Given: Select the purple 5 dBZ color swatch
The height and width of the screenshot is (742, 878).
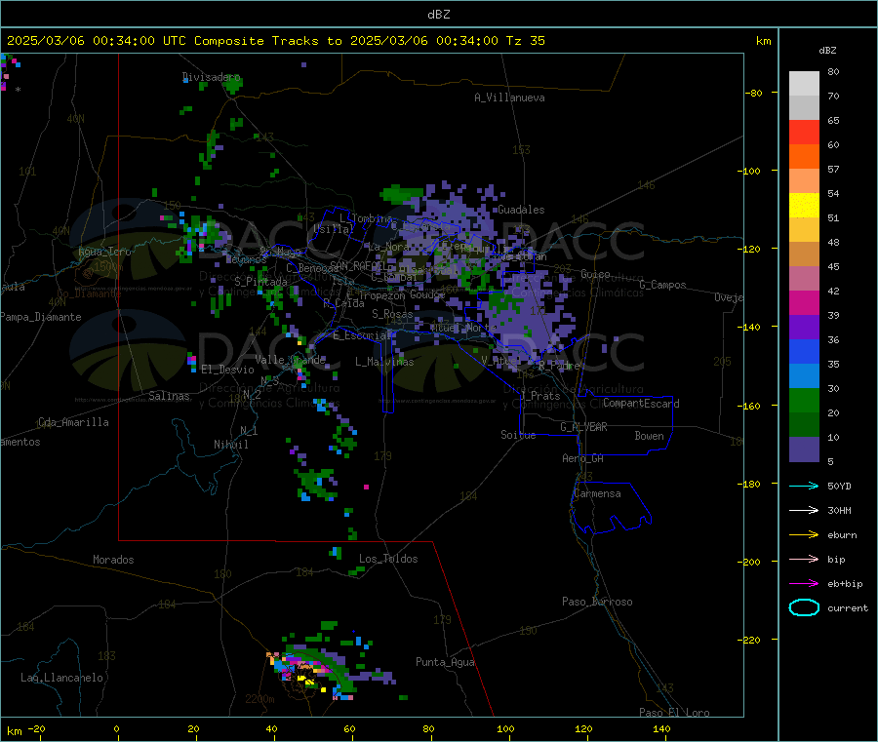Looking at the screenshot, I should click(804, 449).
